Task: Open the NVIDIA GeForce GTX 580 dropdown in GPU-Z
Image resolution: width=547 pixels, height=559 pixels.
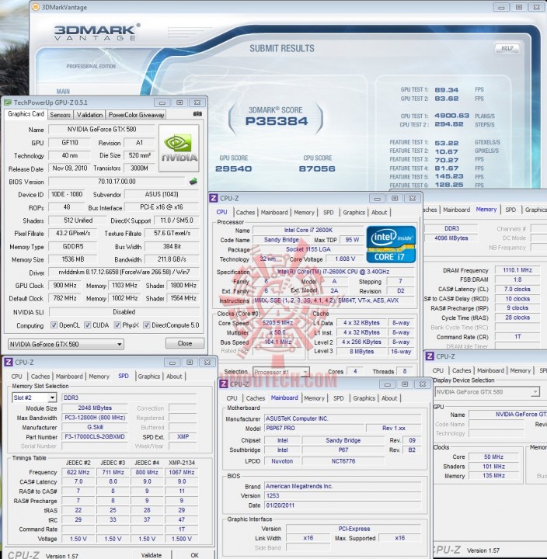Action: (65, 345)
